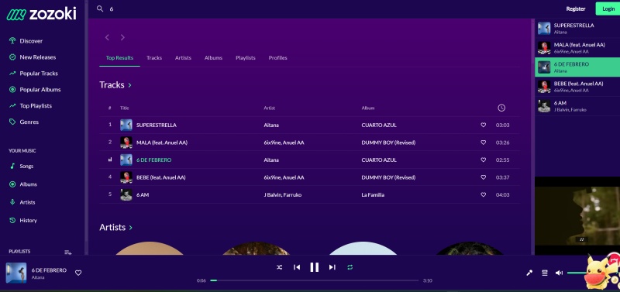The width and height of the screenshot is (620, 292).
Task: Play SUPERESTRELLA from the queue panel
Action: click(577, 29)
